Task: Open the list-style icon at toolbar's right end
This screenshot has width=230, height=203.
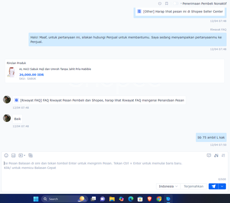Action: click(224, 156)
